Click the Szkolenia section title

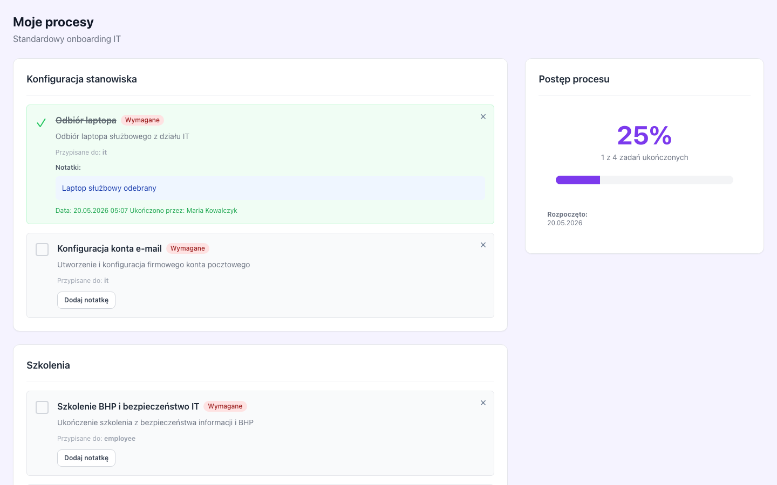point(48,365)
